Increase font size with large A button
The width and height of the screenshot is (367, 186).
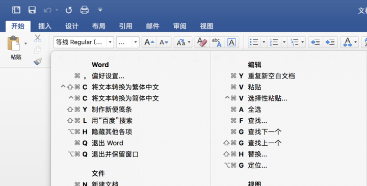pos(149,42)
